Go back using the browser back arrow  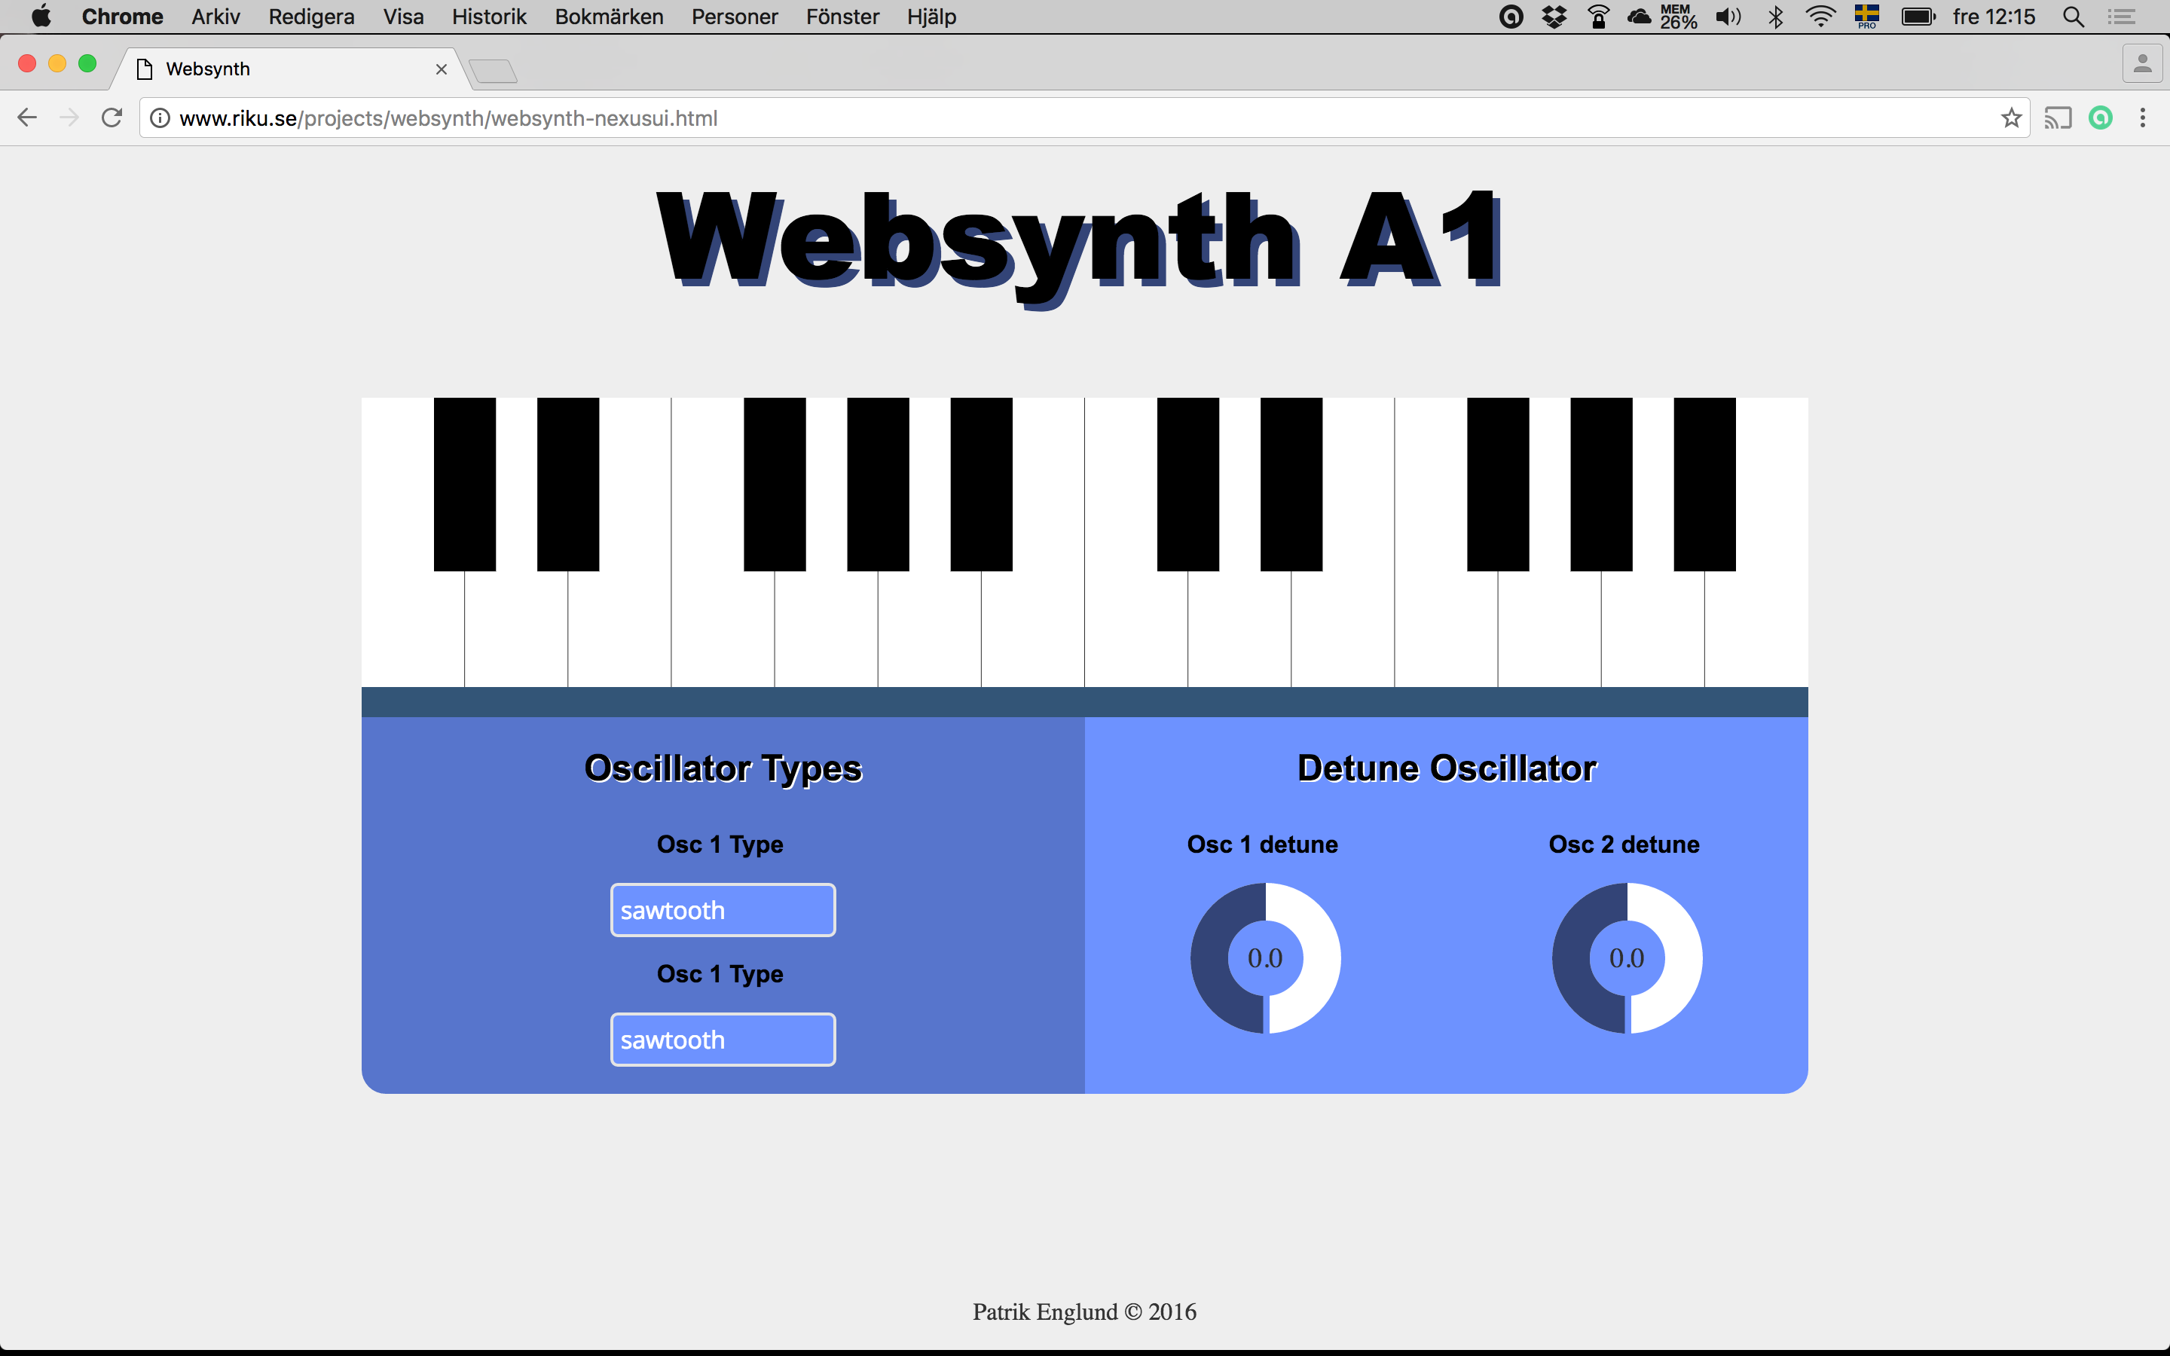tap(27, 118)
